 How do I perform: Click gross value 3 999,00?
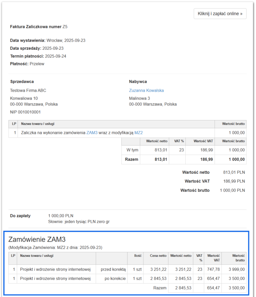pos(237,269)
